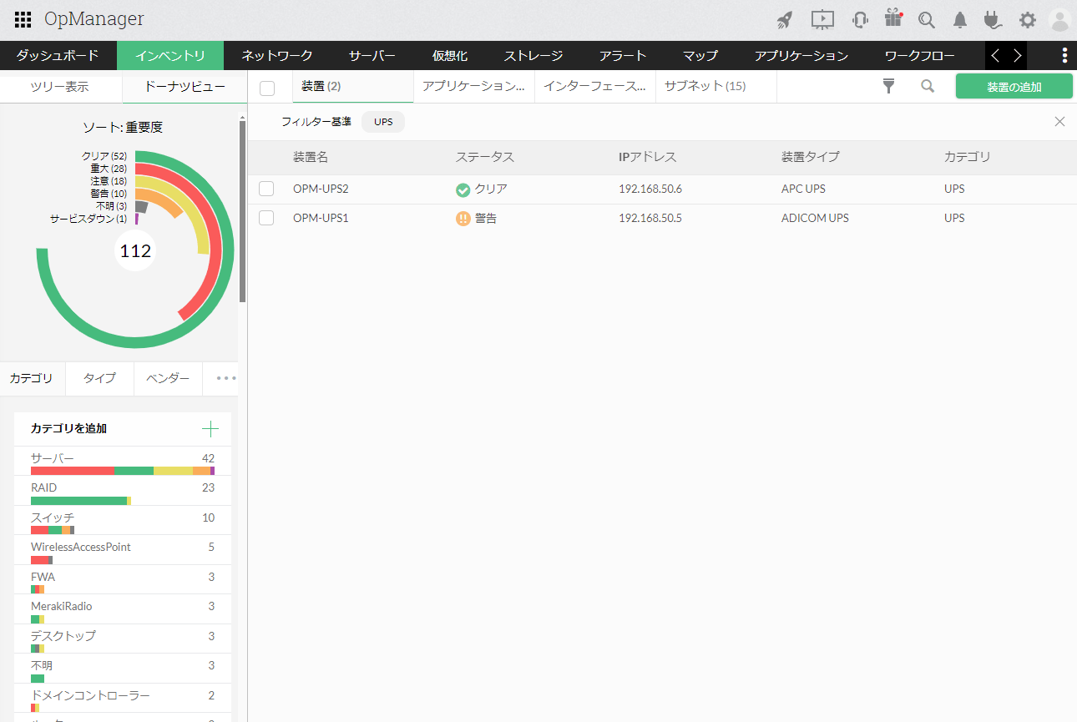Open the gear settings icon
This screenshot has height=722, width=1077.
coord(1027,20)
